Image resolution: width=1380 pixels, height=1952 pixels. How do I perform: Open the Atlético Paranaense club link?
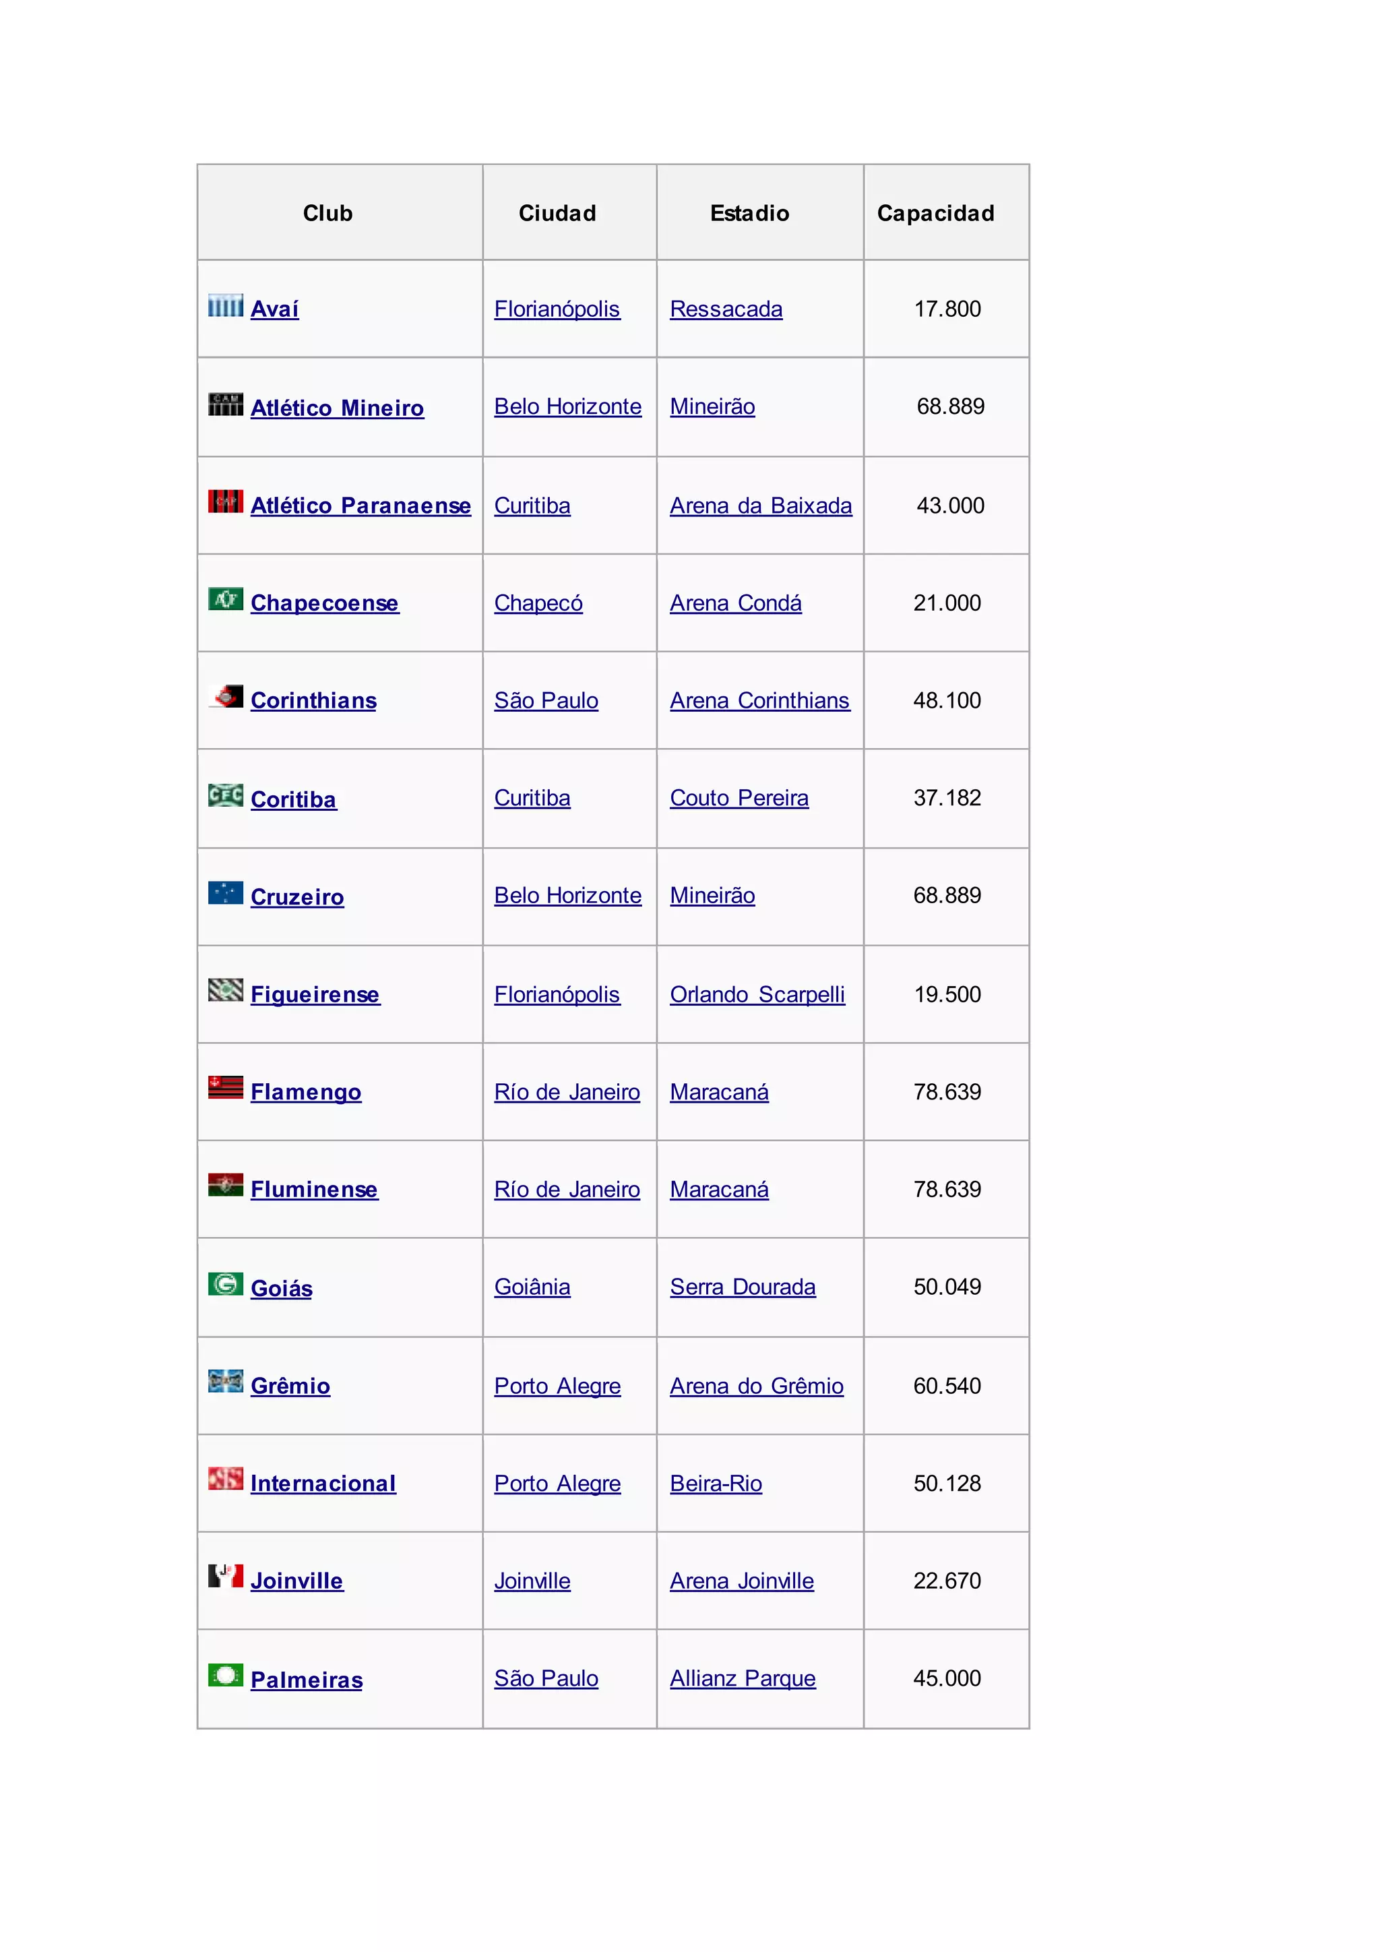[x=360, y=506]
